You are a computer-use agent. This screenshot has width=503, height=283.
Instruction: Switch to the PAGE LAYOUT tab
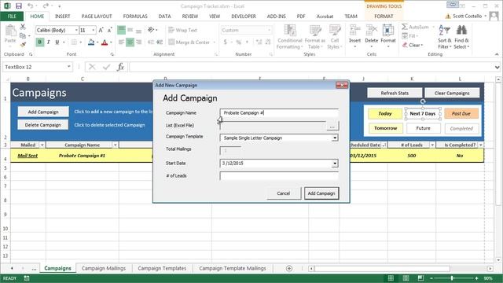(x=97, y=16)
